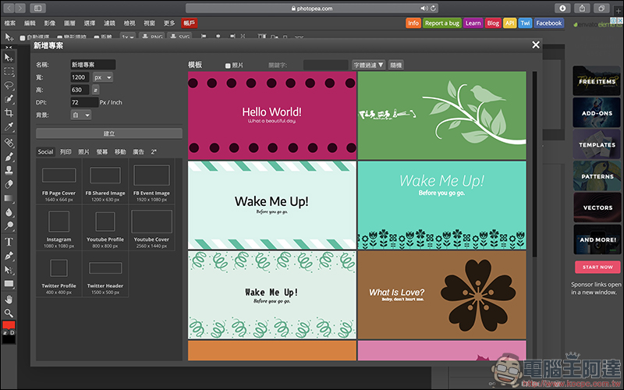Go back in Safari

point(9,8)
